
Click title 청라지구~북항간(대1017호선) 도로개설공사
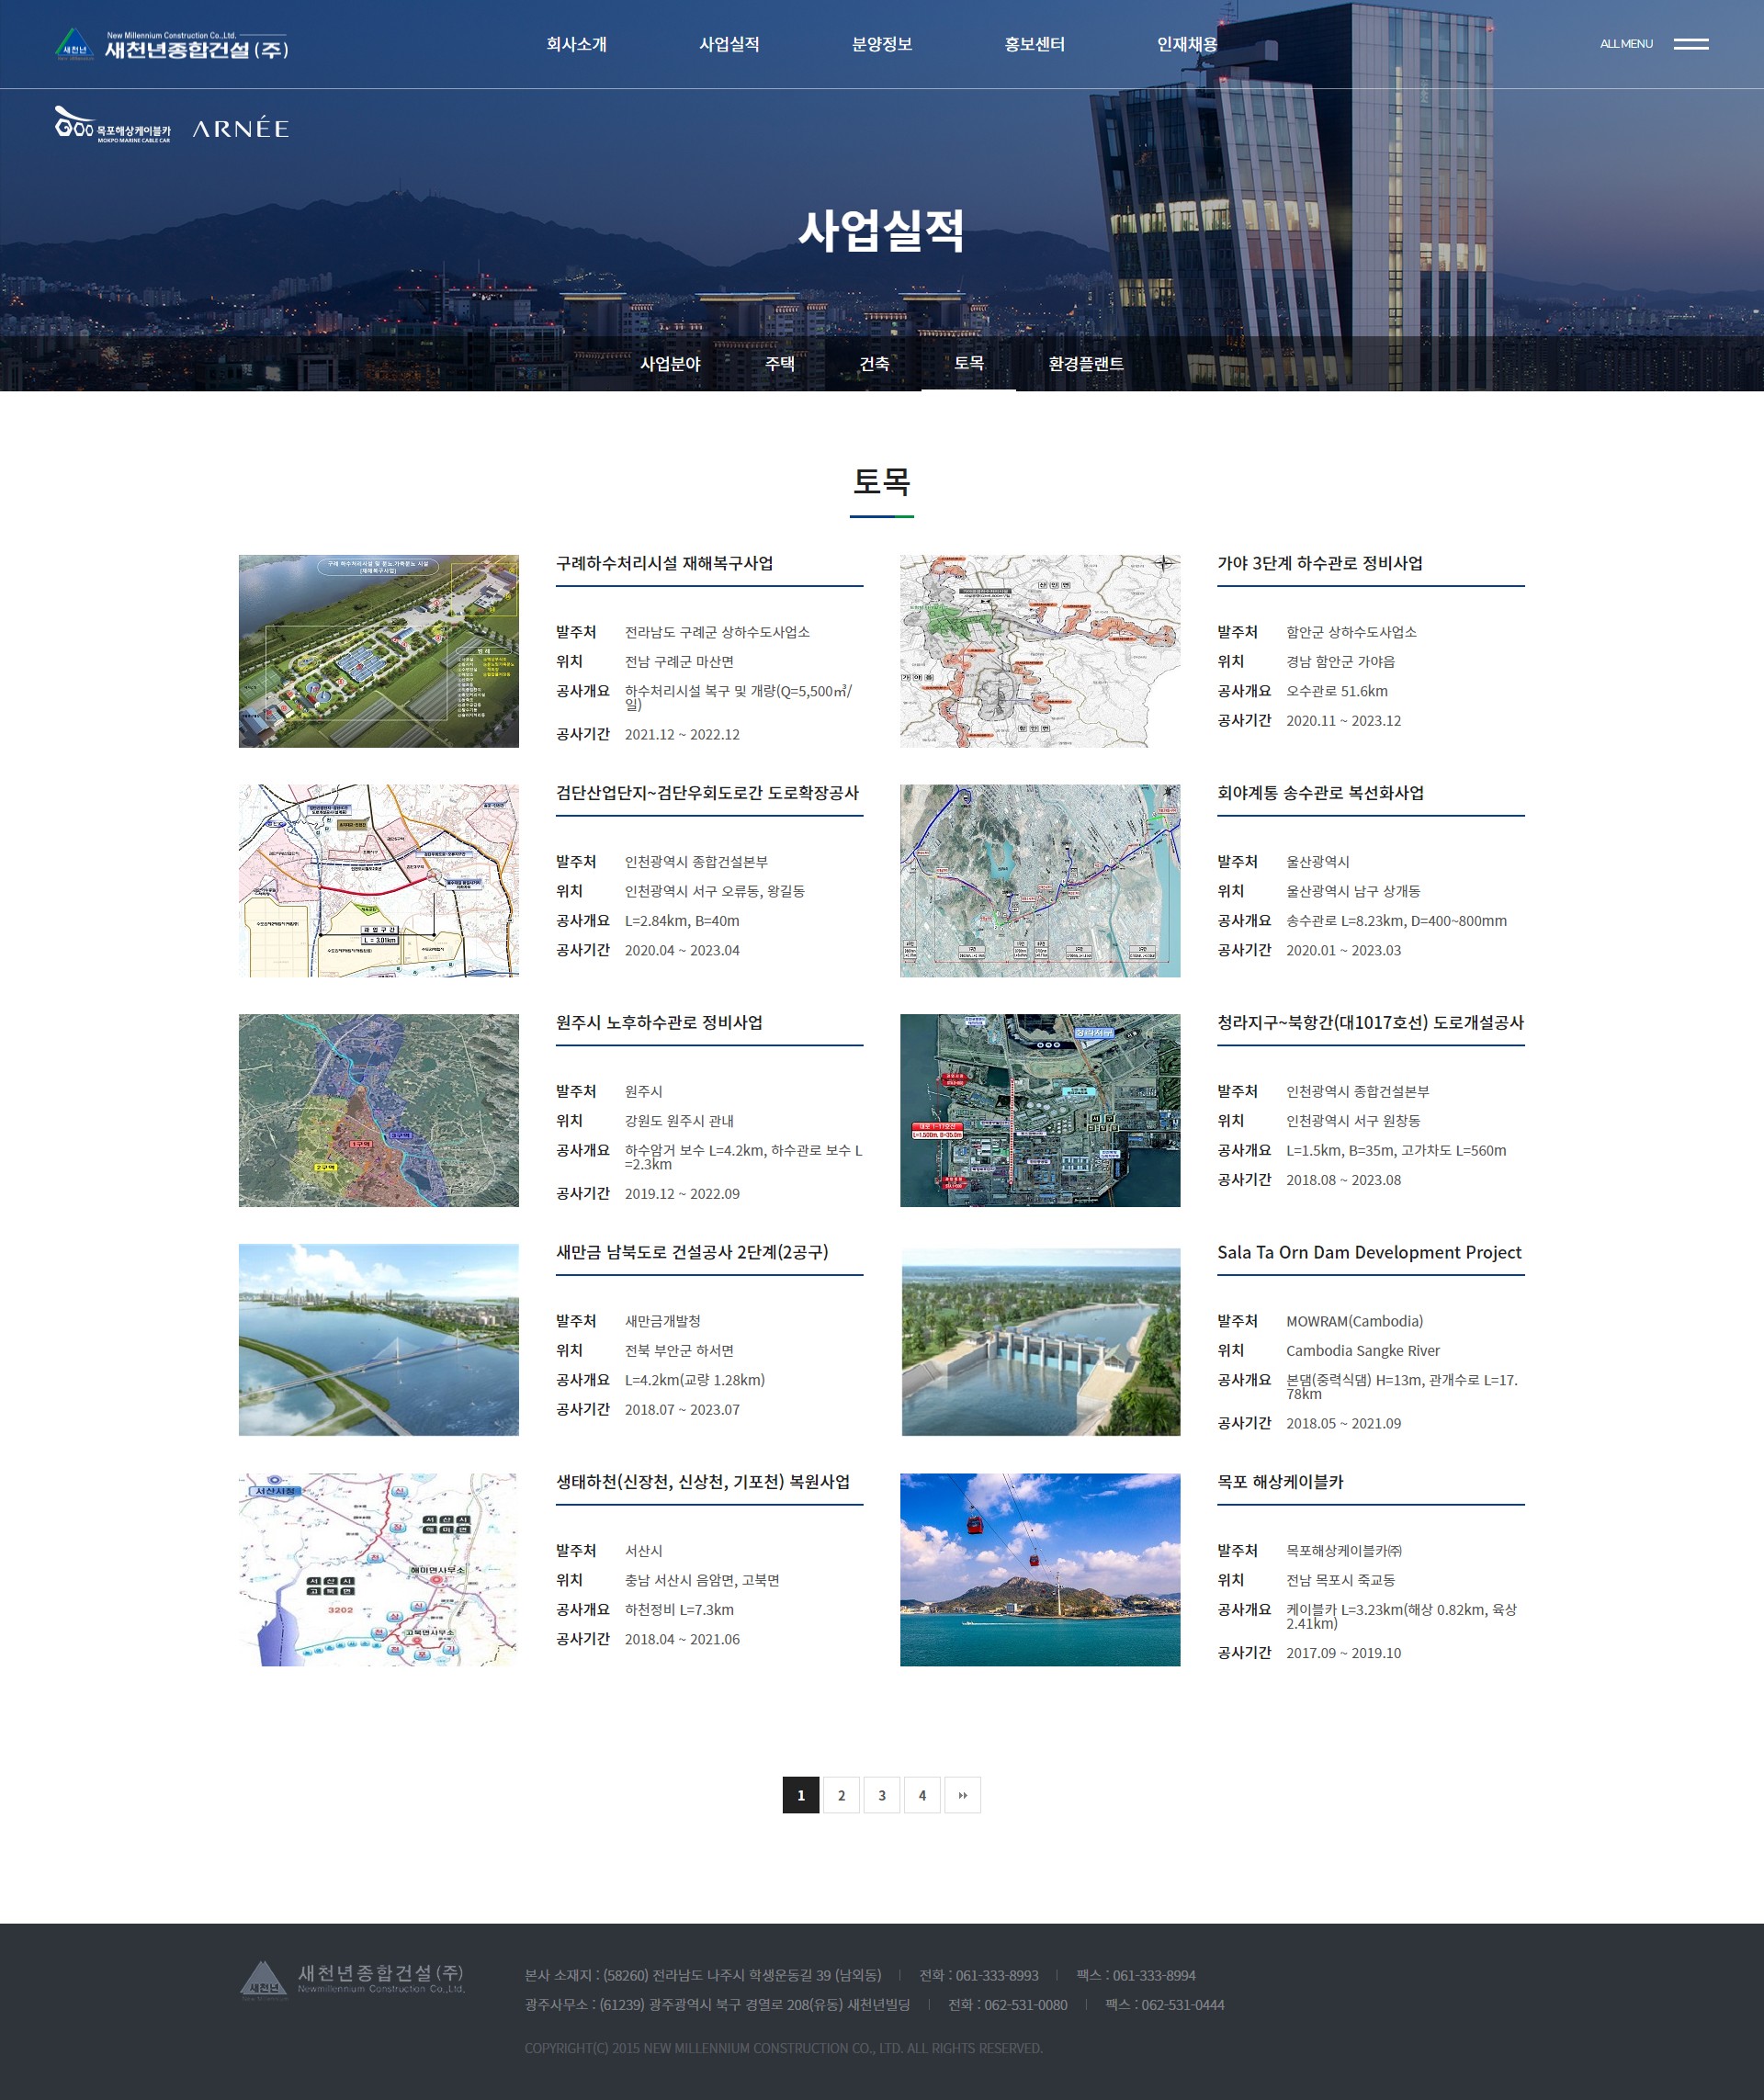[x=1371, y=1023]
